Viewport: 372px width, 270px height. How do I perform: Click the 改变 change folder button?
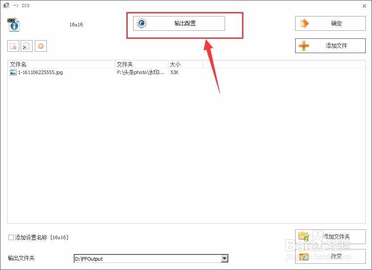coord(330,256)
